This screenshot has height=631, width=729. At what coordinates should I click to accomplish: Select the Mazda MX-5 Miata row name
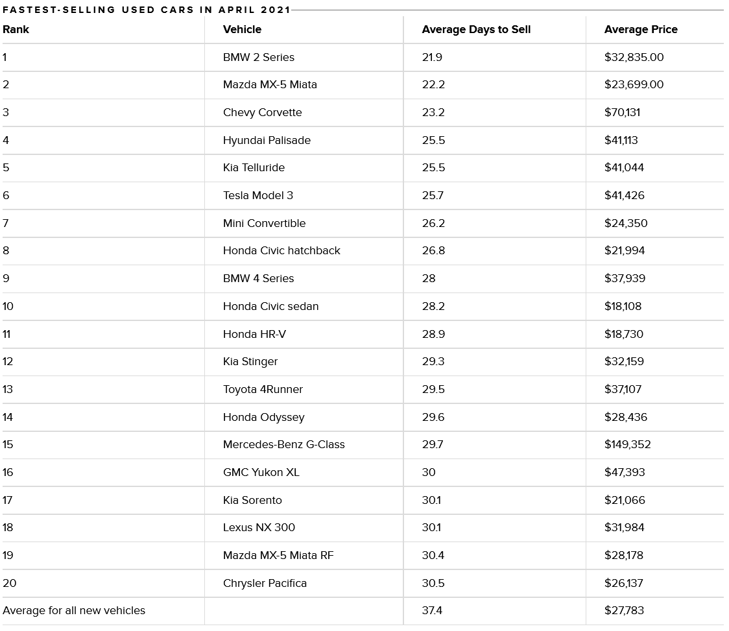point(270,84)
